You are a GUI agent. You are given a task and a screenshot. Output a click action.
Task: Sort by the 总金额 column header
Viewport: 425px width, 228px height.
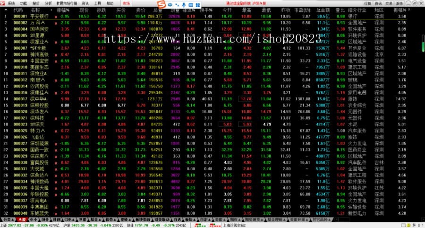(323, 10)
